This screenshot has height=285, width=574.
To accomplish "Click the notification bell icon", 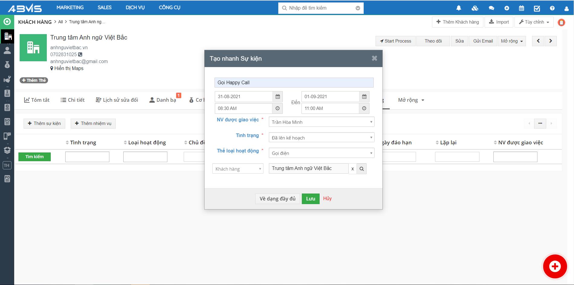I will [459, 8].
